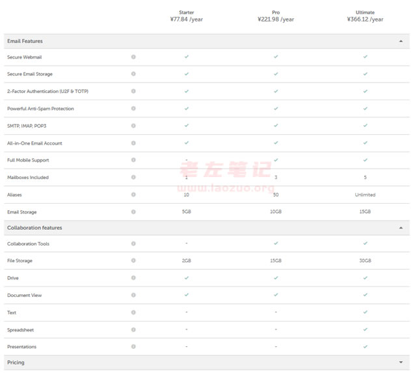Click info icon next to Presentations
This screenshot has height=373, width=415.
tap(133, 346)
